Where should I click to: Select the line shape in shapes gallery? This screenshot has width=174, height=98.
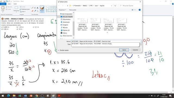(46, 7)
